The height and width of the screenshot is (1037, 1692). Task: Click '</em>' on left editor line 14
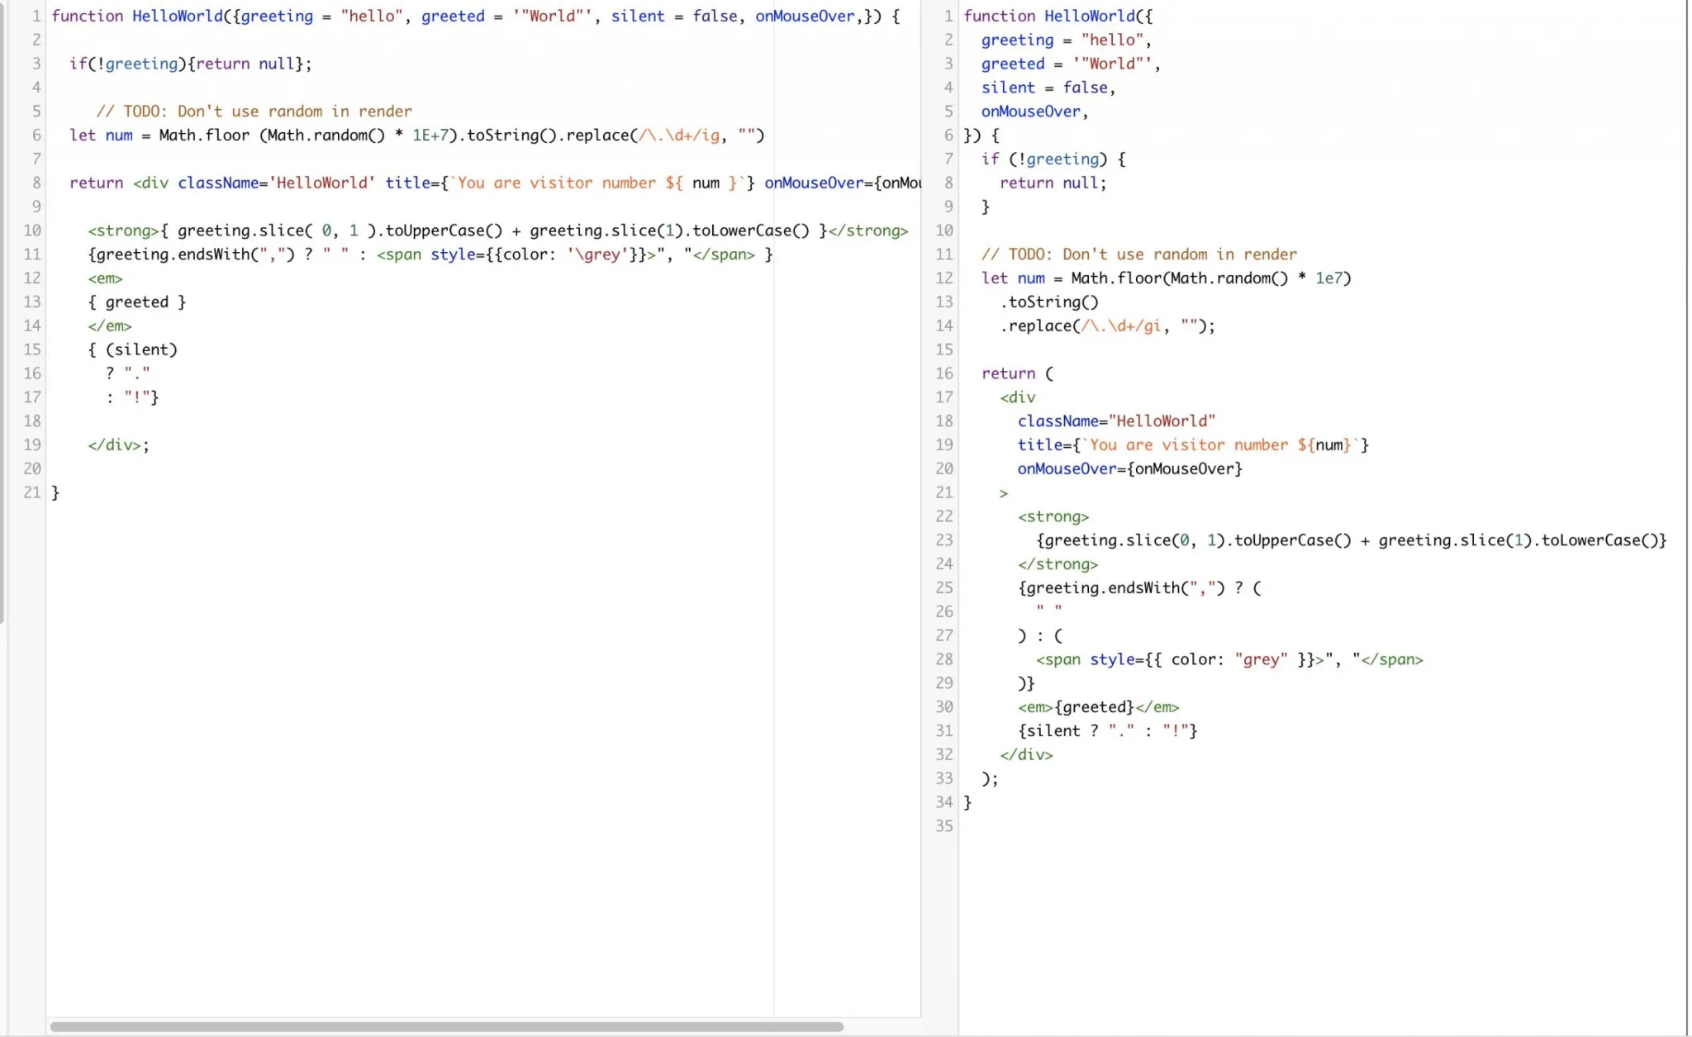tap(110, 326)
